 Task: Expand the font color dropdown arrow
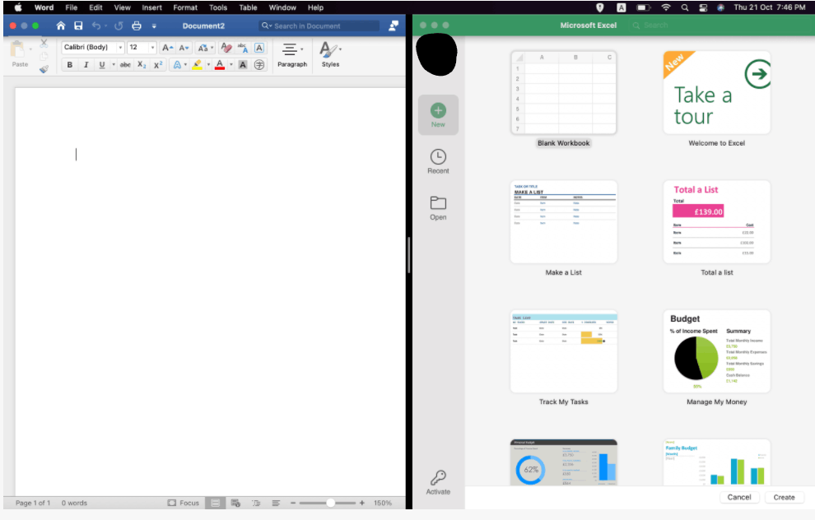click(231, 65)
